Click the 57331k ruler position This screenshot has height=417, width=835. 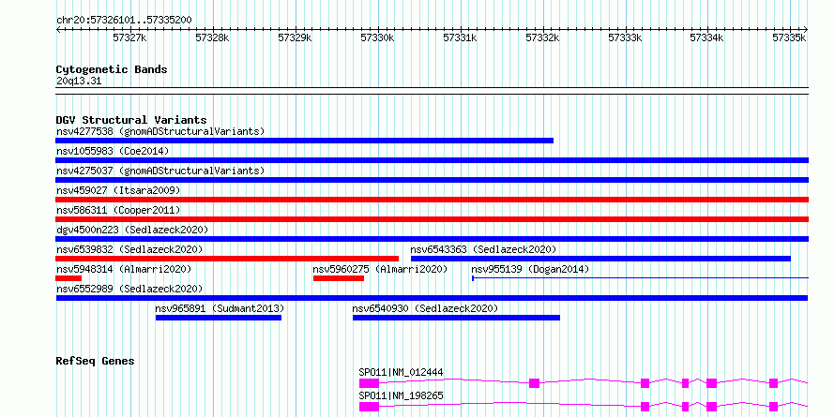(x=460, y=37)
